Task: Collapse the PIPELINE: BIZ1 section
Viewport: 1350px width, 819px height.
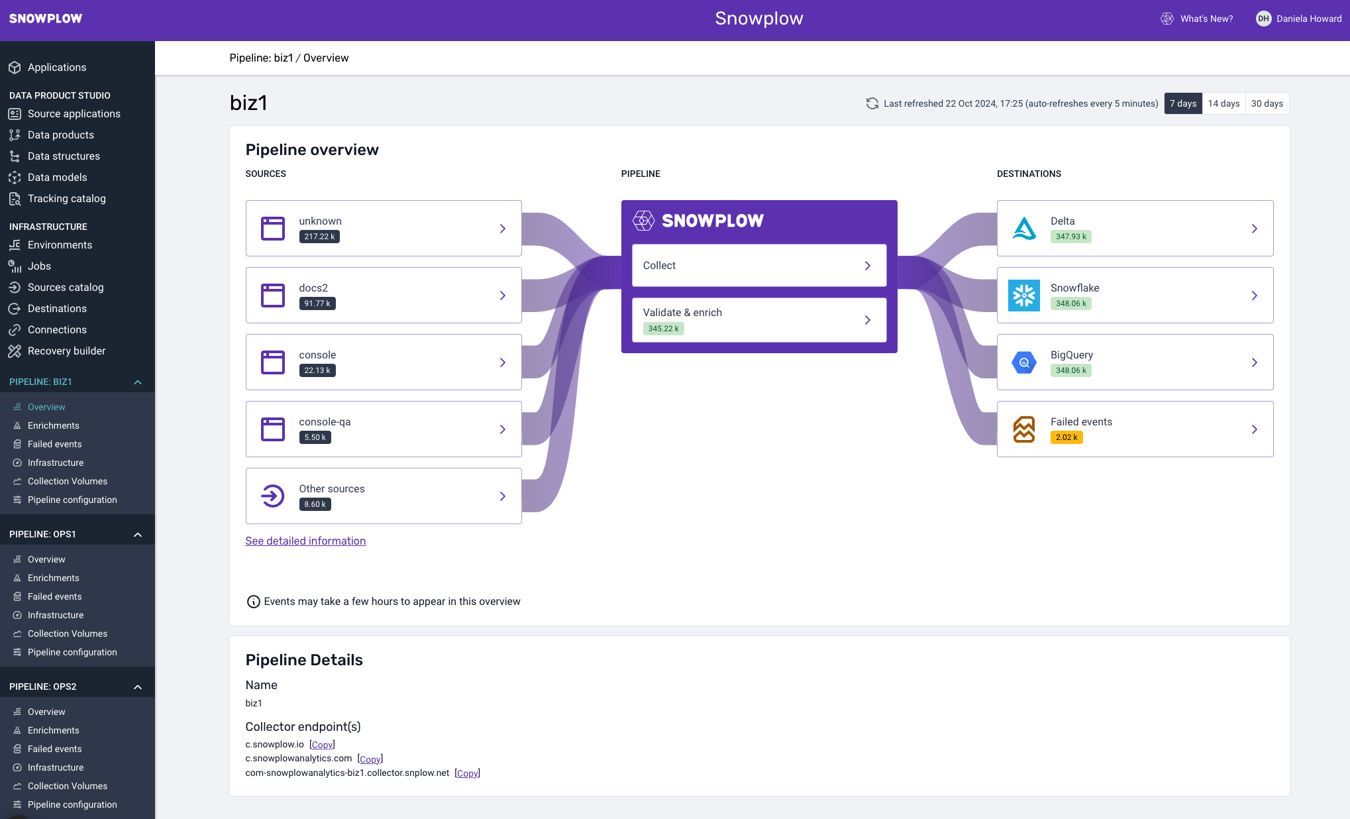Action: 138,382
